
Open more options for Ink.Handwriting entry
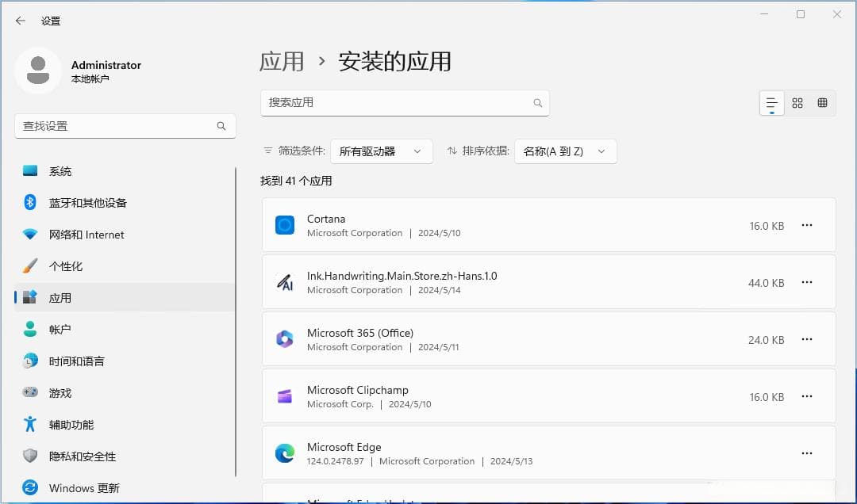coord(807,282)
